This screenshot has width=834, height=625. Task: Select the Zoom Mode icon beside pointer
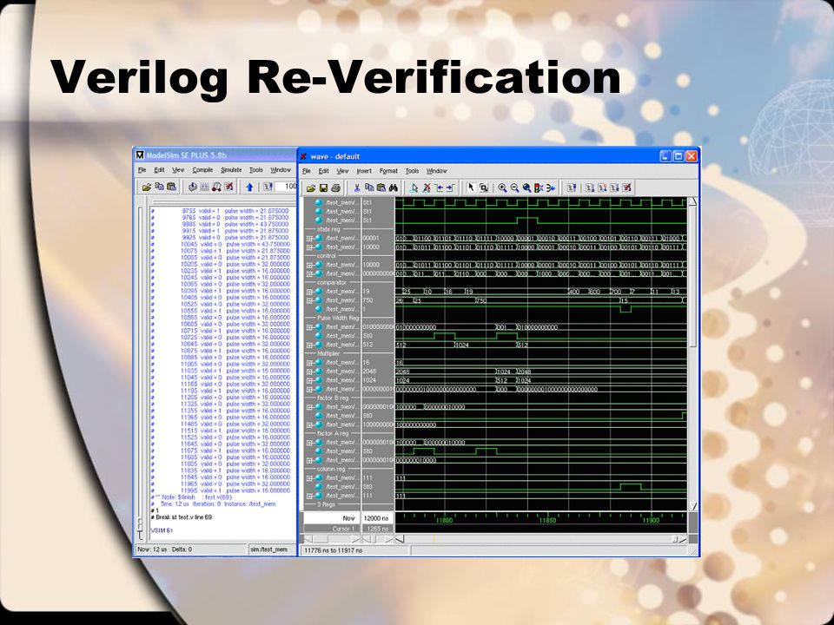(484, 187)
